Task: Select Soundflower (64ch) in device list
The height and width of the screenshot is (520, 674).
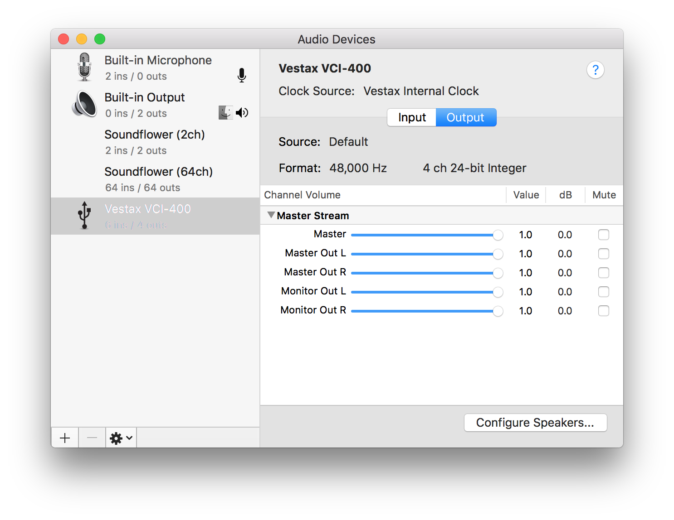Action: (155, 179)
